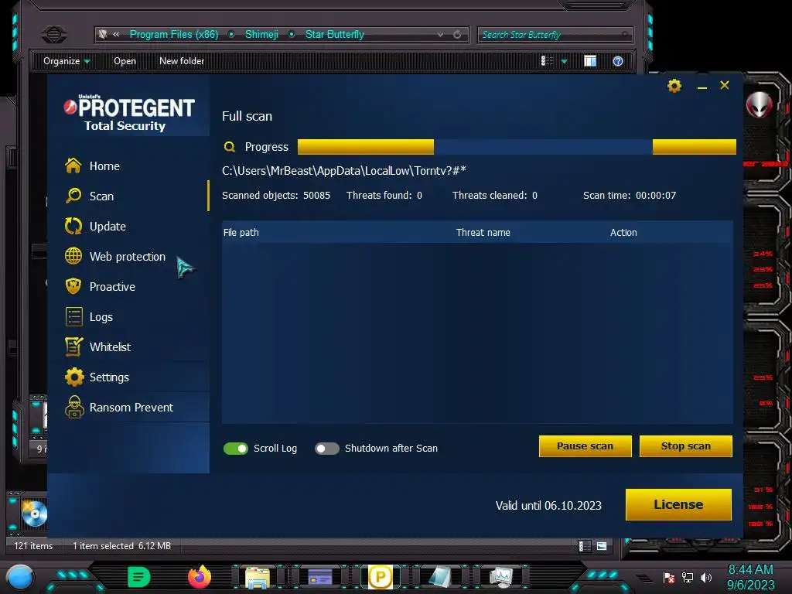This screenshot has width=792, height=594.
Task: Go to Home in sidebar
Action: [x=104, y=166]
